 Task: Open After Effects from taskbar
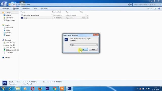click(x=47, y=88)
